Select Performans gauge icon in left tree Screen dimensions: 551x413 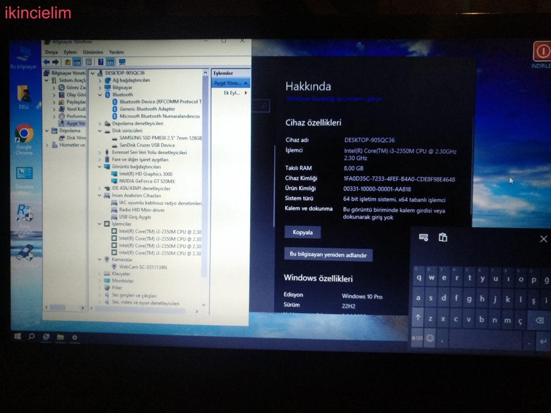(x=62, y=116)
